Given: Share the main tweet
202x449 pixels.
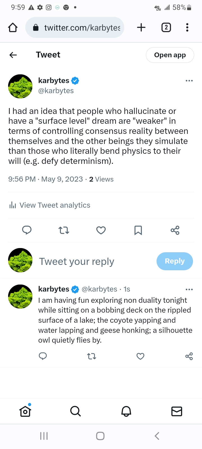Looking at the screenshot, I should coord(175,230).
